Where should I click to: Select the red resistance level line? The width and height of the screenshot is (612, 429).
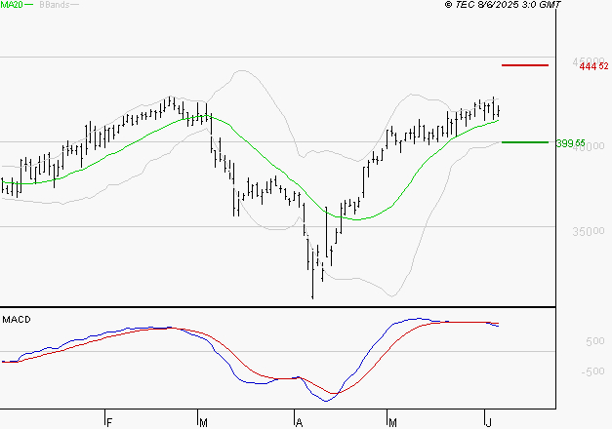[x=525, y=65]
